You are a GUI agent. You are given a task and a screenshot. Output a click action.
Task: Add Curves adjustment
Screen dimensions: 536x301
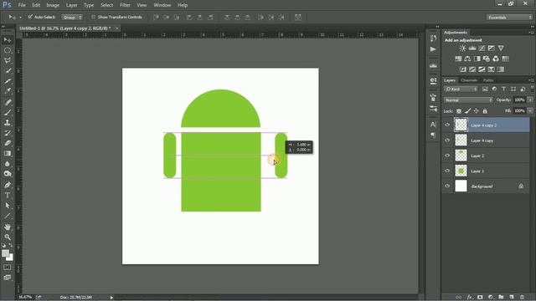pyautogui.click(x=482, y=48)
